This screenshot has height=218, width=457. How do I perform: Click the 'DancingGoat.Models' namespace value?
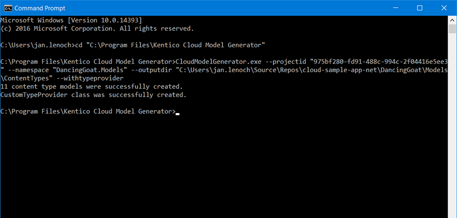click(x=89, y=70)
